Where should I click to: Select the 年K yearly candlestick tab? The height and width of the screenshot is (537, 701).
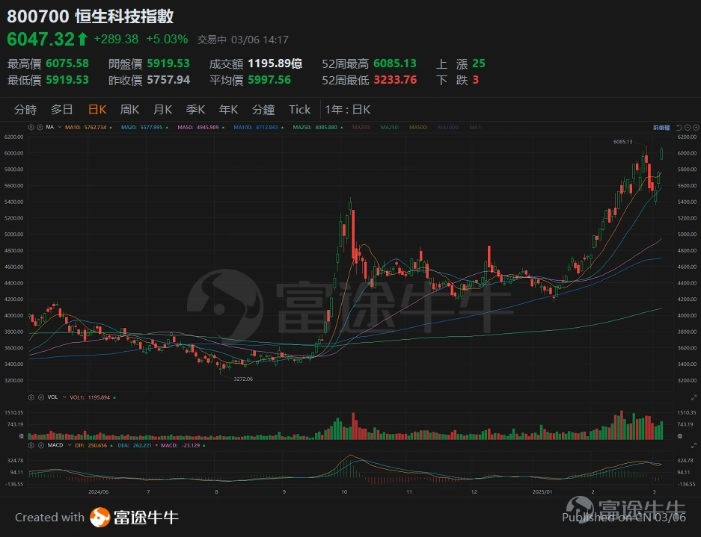(x=228, y=109)
